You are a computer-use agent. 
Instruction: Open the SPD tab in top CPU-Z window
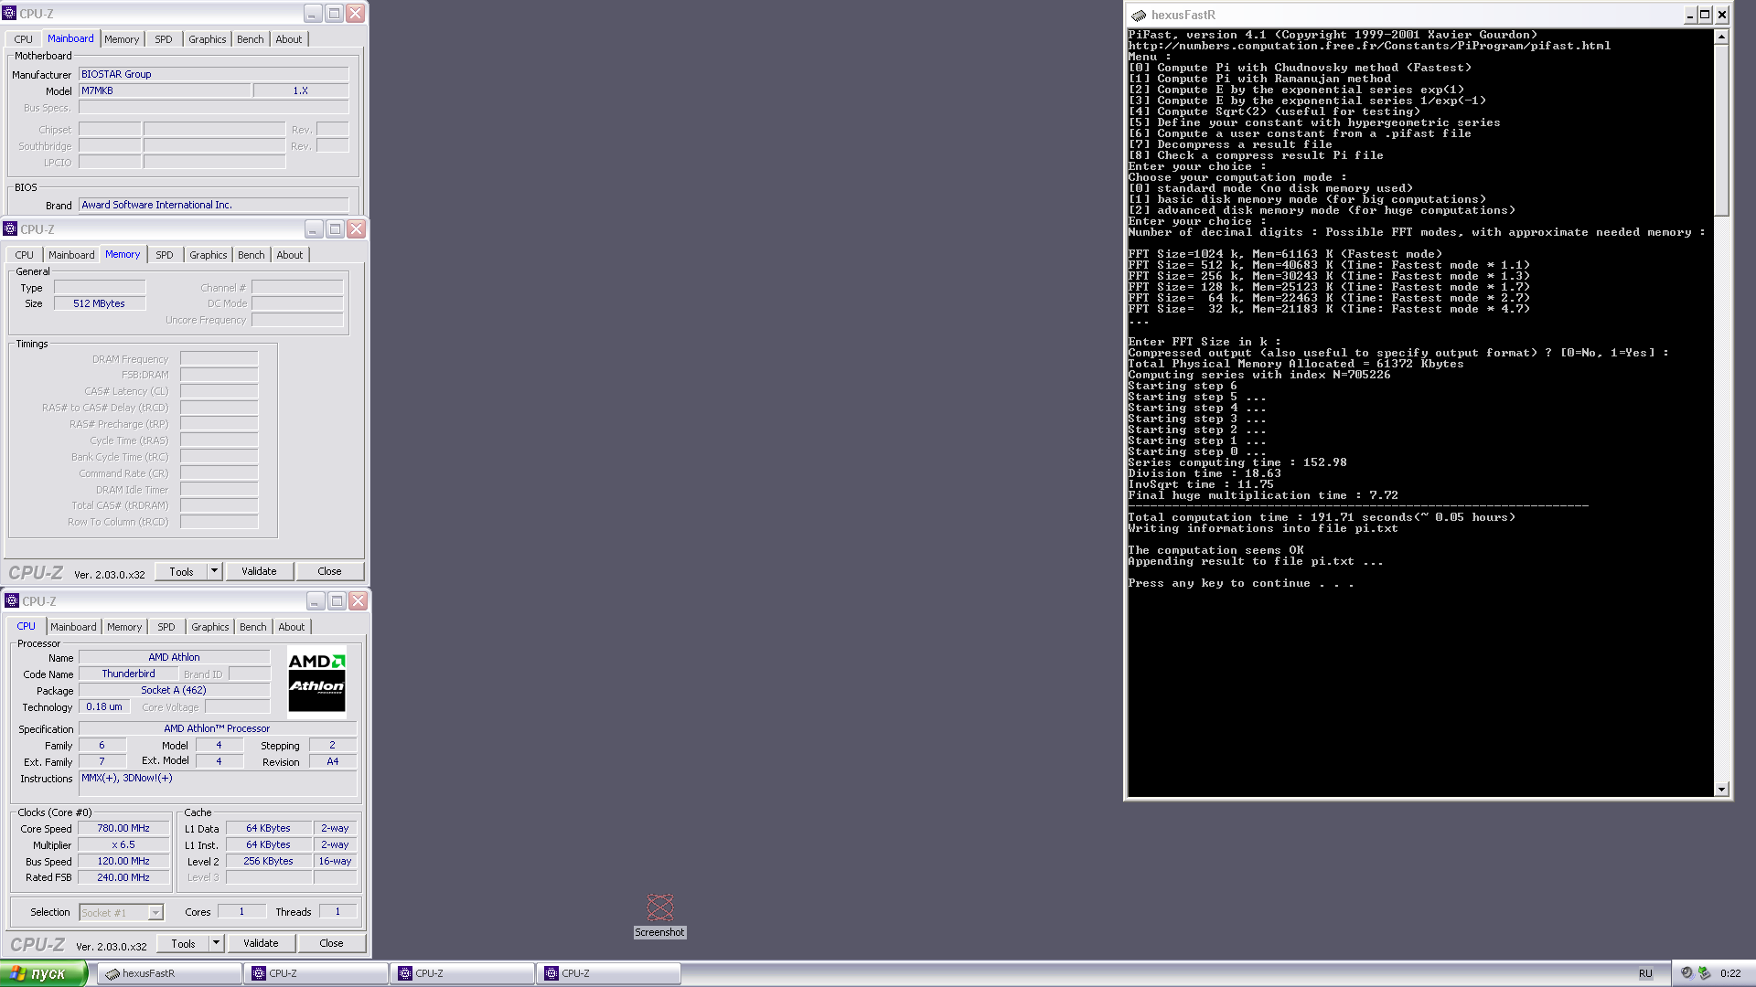164,39
